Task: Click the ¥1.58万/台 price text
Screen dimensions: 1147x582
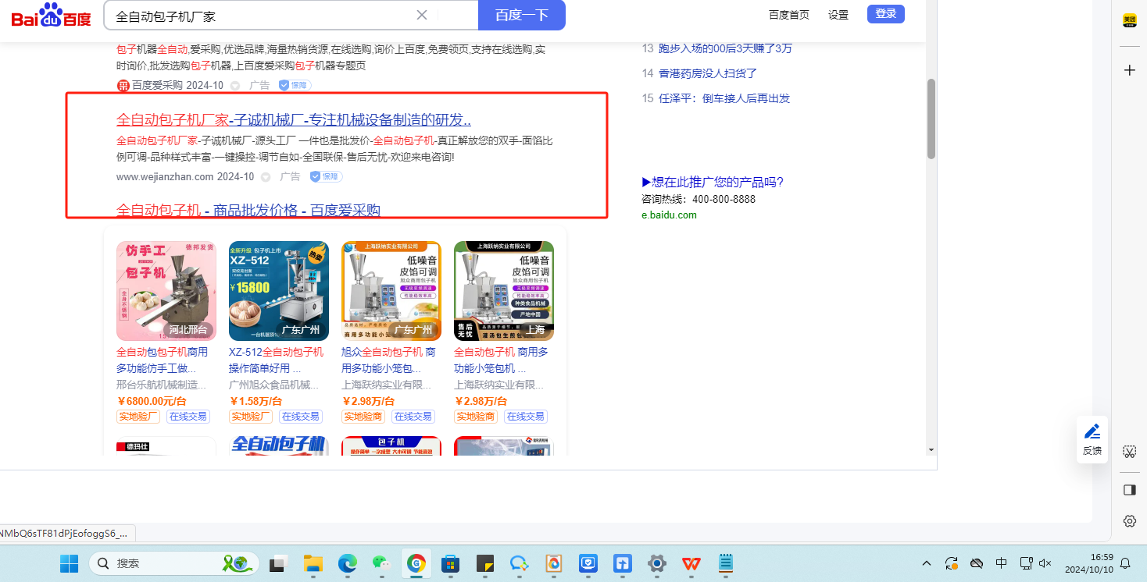Action: (255, 401)
